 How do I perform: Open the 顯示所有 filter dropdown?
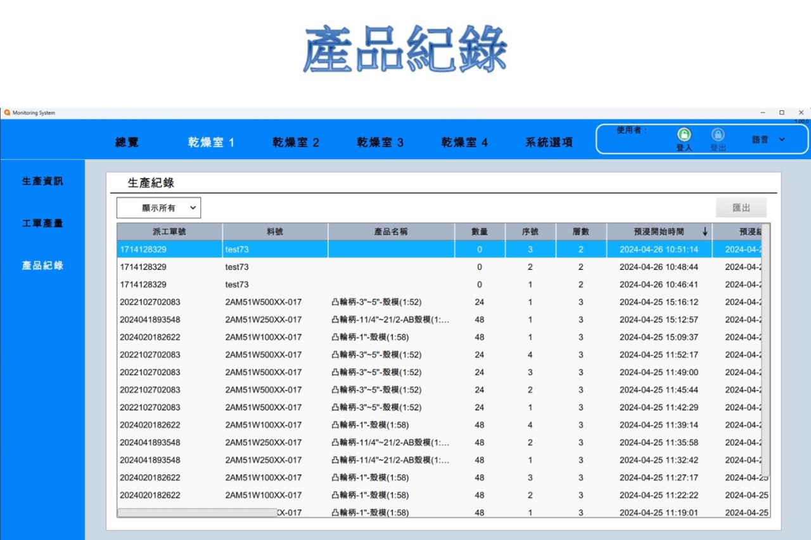coord(158,208)
